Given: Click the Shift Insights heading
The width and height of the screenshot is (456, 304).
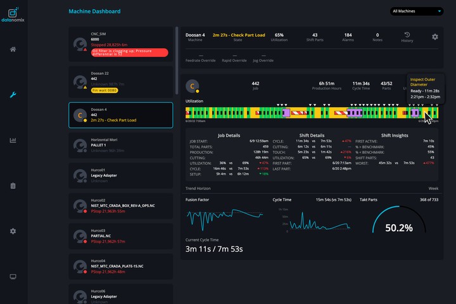Looking at the screenshot, I should (x=395, y=136).
